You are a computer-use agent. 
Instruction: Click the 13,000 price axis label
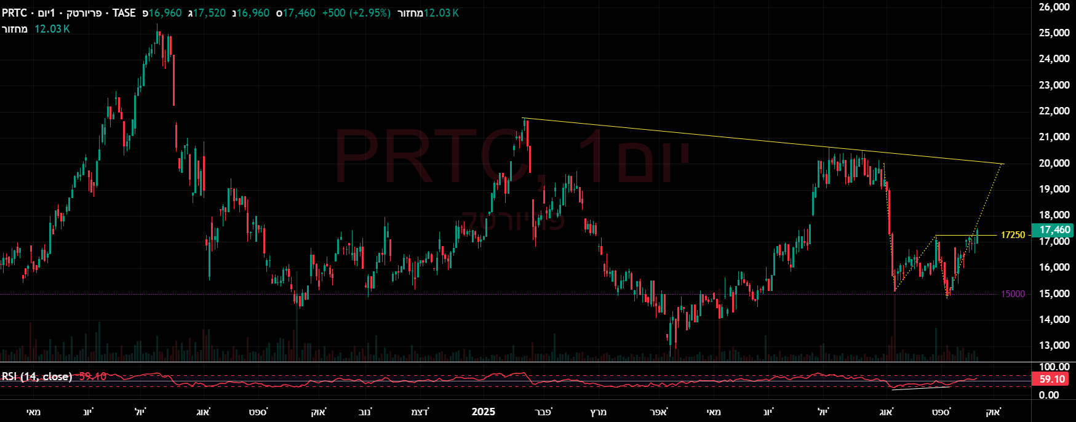pos(1054,345)
